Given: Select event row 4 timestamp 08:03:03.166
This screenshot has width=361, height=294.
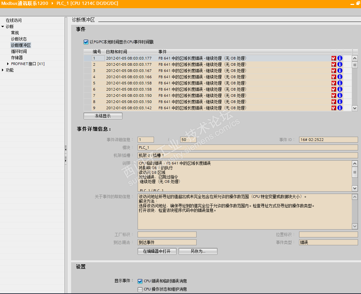Looking at the screenshot, I should click(129, 77).
